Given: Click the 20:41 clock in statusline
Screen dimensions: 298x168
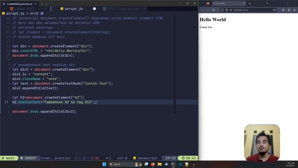Looking at the screenshot, I should [188, 158].
